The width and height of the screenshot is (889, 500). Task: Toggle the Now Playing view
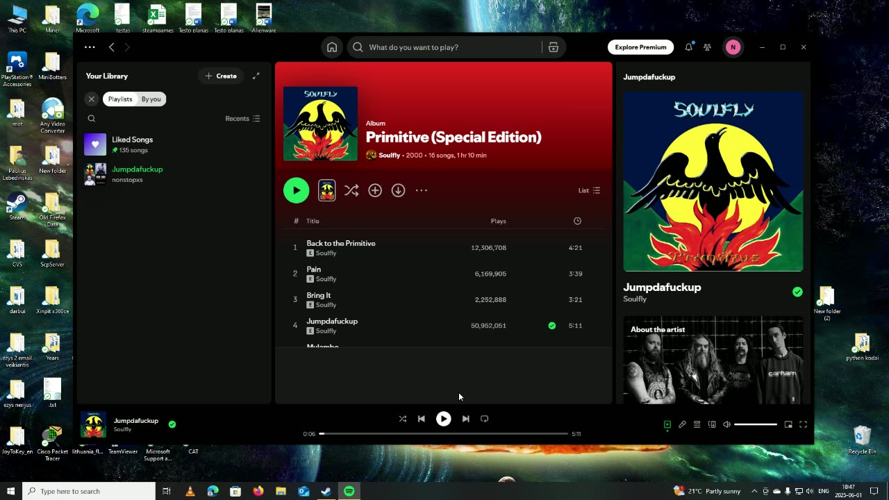(x=667, y=424)
